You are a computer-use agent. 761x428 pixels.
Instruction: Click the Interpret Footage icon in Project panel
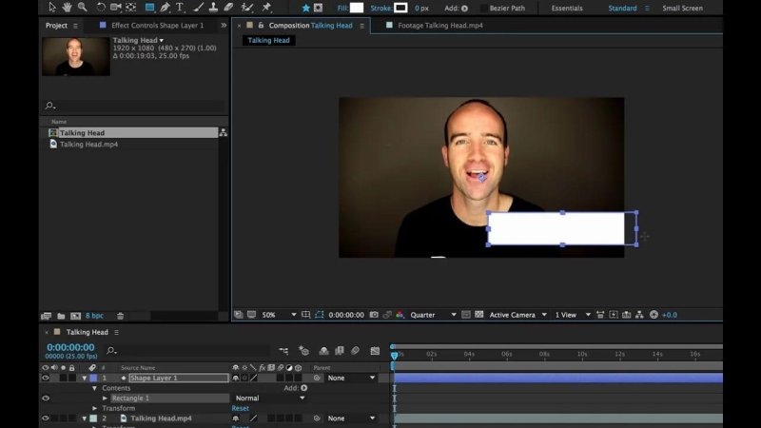46,316
